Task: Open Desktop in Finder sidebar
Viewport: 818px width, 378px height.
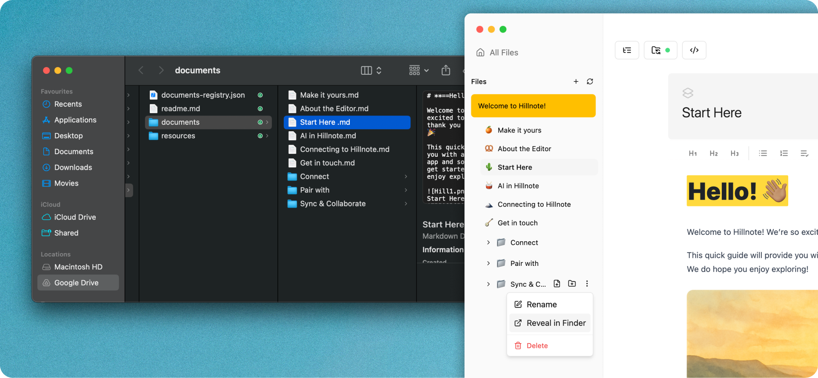Action: point(78,136)
